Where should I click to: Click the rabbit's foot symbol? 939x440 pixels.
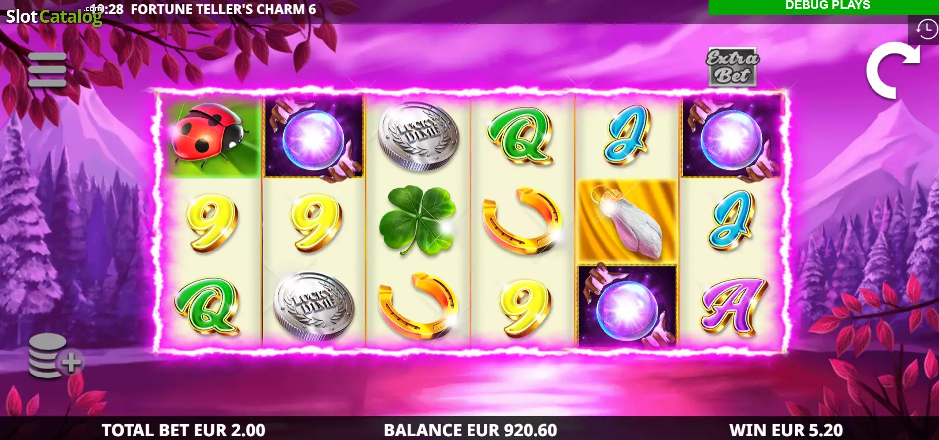628,221
